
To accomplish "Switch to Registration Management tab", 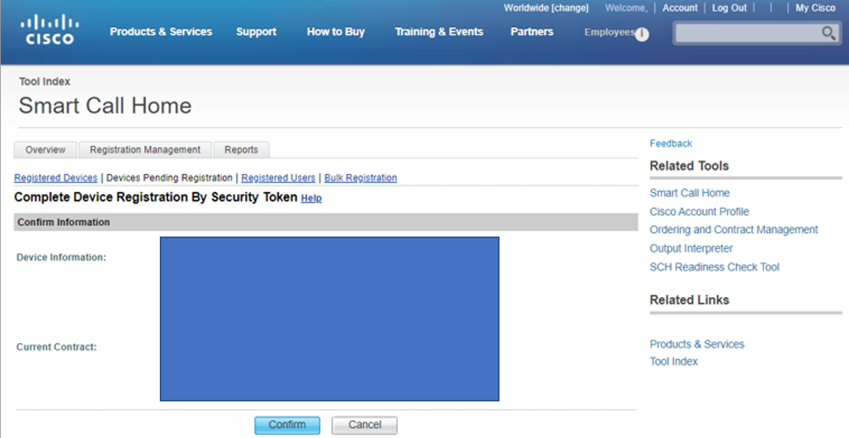I will click(145, 150).
